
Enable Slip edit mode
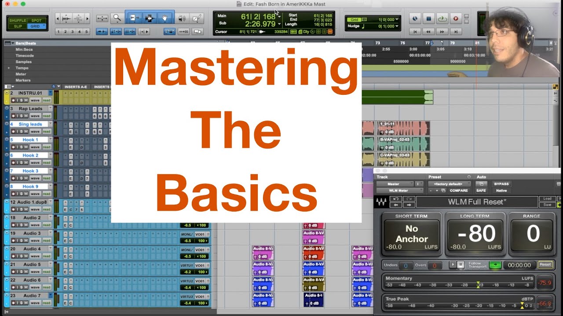[18, 26]
